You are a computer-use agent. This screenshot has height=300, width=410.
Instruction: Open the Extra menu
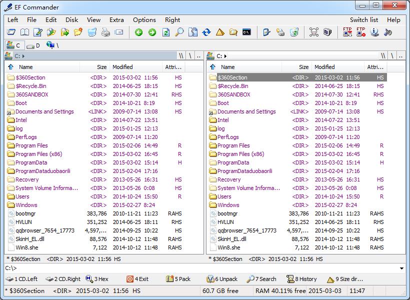pyautogui.click(x=116, y=20)
